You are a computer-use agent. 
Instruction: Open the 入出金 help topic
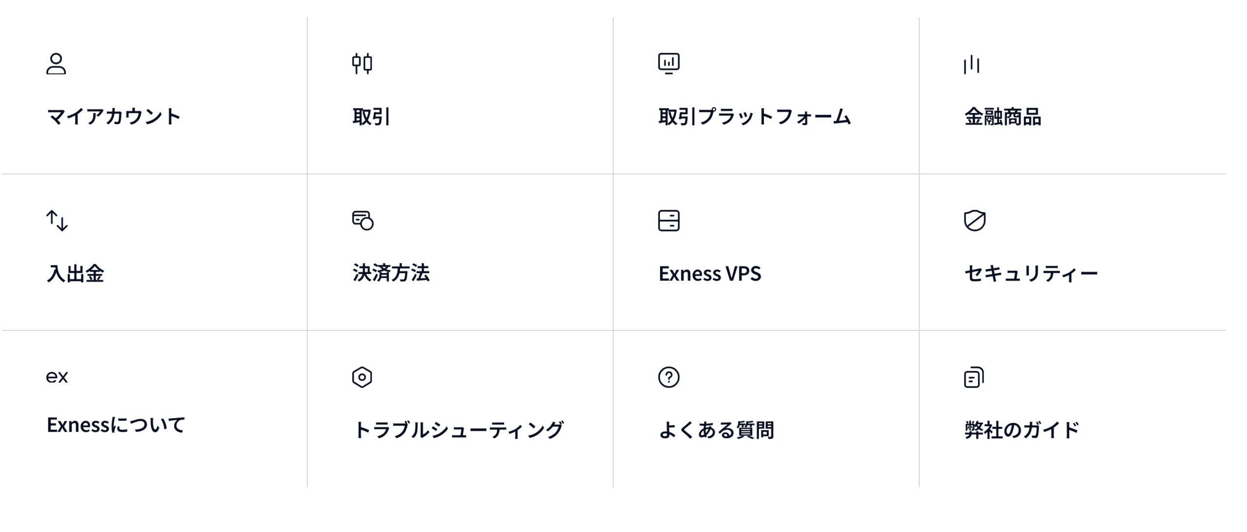point(76,274)
